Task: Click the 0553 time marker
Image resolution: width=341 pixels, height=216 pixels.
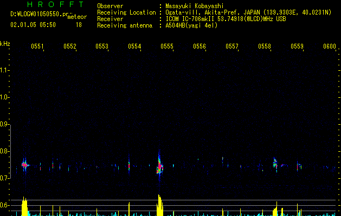Action: [x=102, y=46]
